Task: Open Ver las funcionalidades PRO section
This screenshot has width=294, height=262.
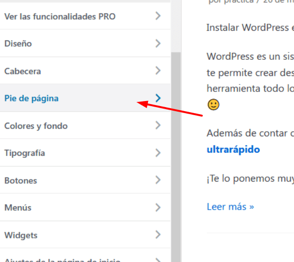Action: point(85,16)
